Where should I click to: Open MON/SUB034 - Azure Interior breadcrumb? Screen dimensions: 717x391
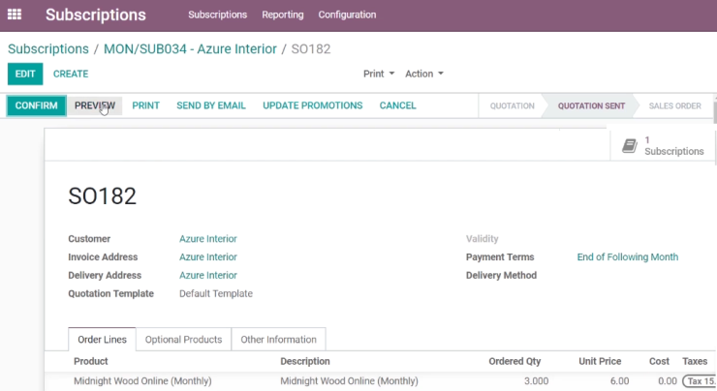click(190, 48)
